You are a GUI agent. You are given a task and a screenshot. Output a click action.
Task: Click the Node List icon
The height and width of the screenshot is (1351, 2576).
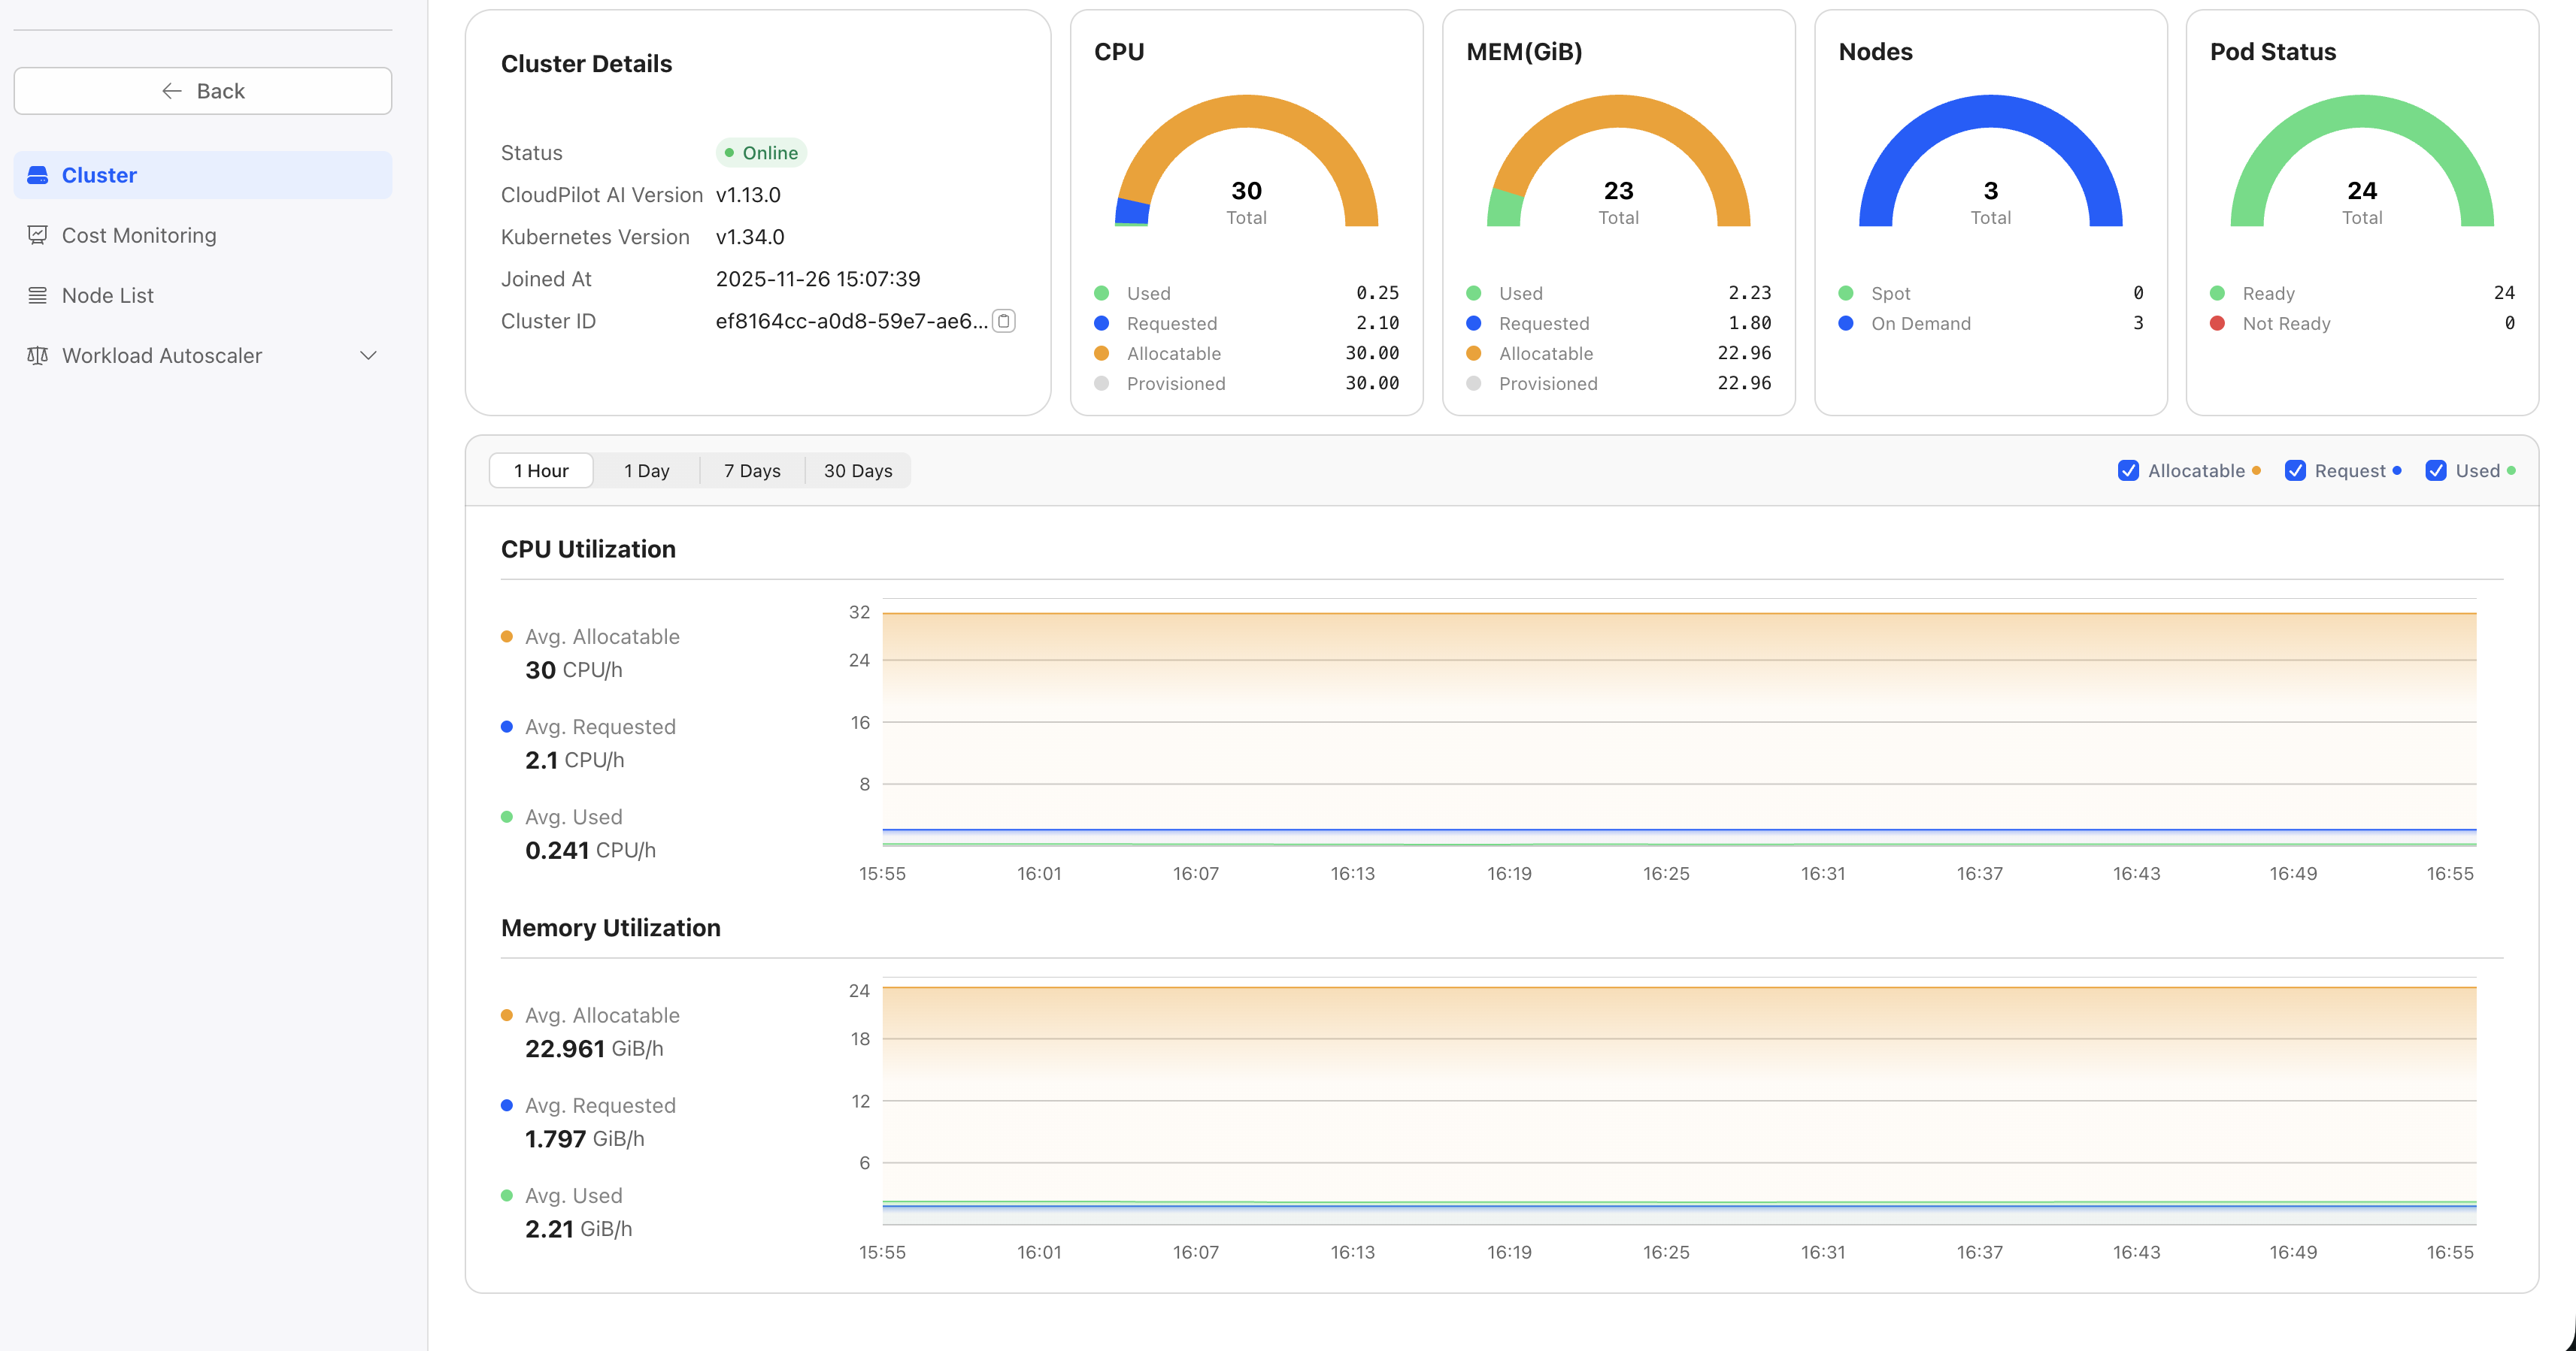click(x=38, y=295)
